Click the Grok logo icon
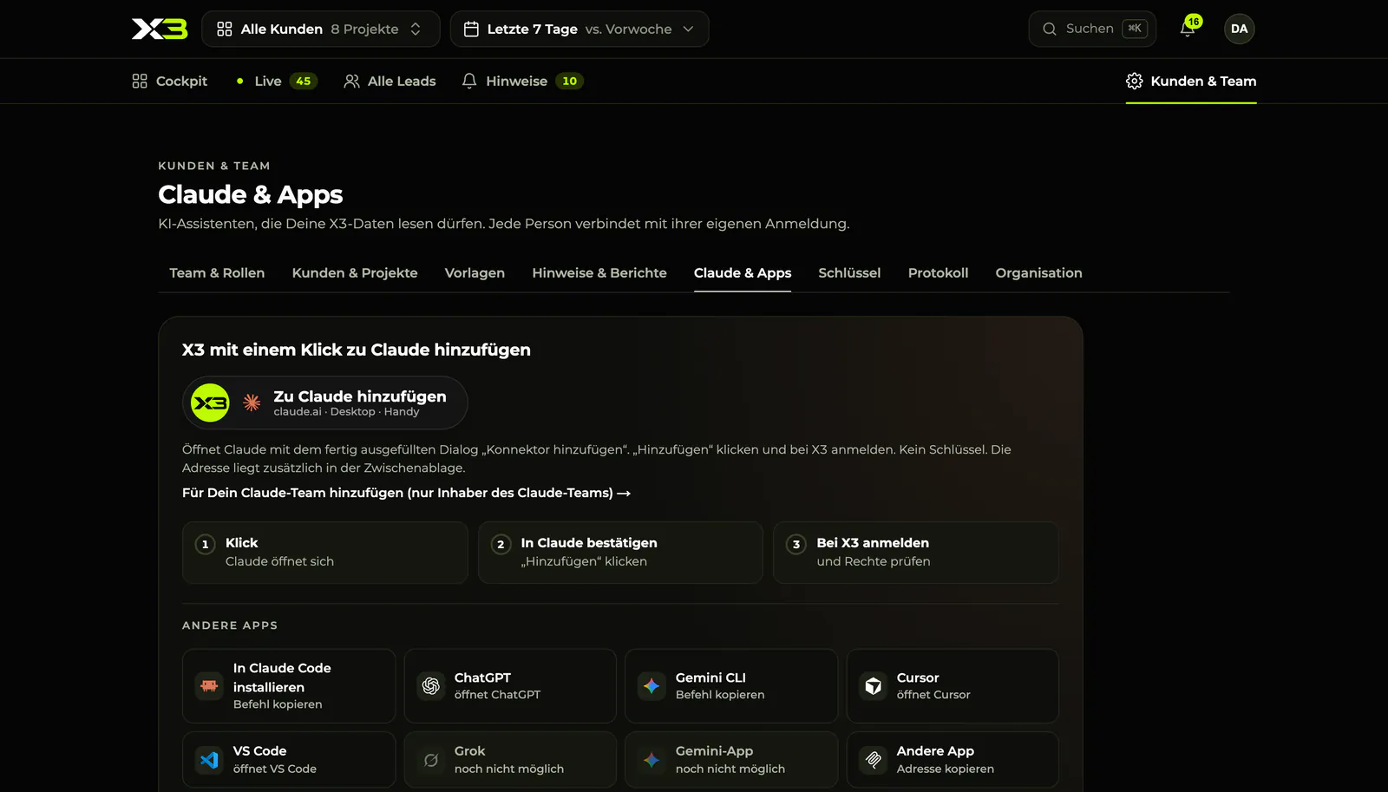1388x792 pixels. (x=430, y=760)
